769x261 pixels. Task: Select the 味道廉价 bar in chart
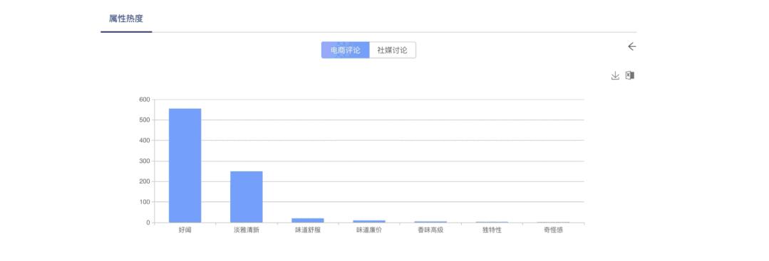click(369, 221)
